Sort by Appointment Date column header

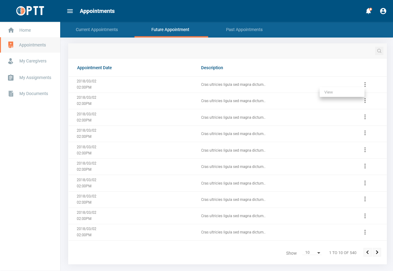coord(94,68)
